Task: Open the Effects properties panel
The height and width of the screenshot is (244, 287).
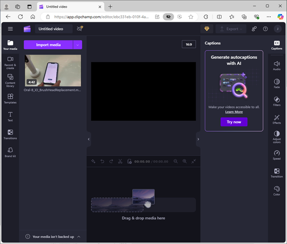Action: (x=277, y=120)
